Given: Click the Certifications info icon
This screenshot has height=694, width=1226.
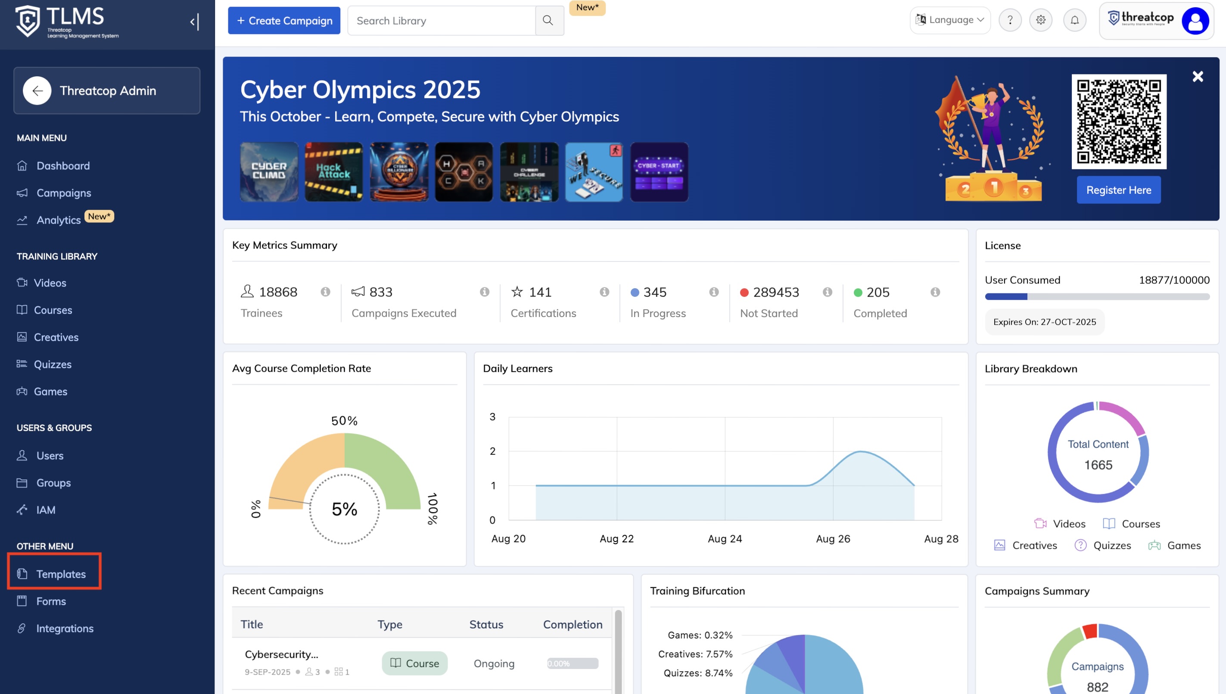Looking at the screenshot, I should click(604, 292).
